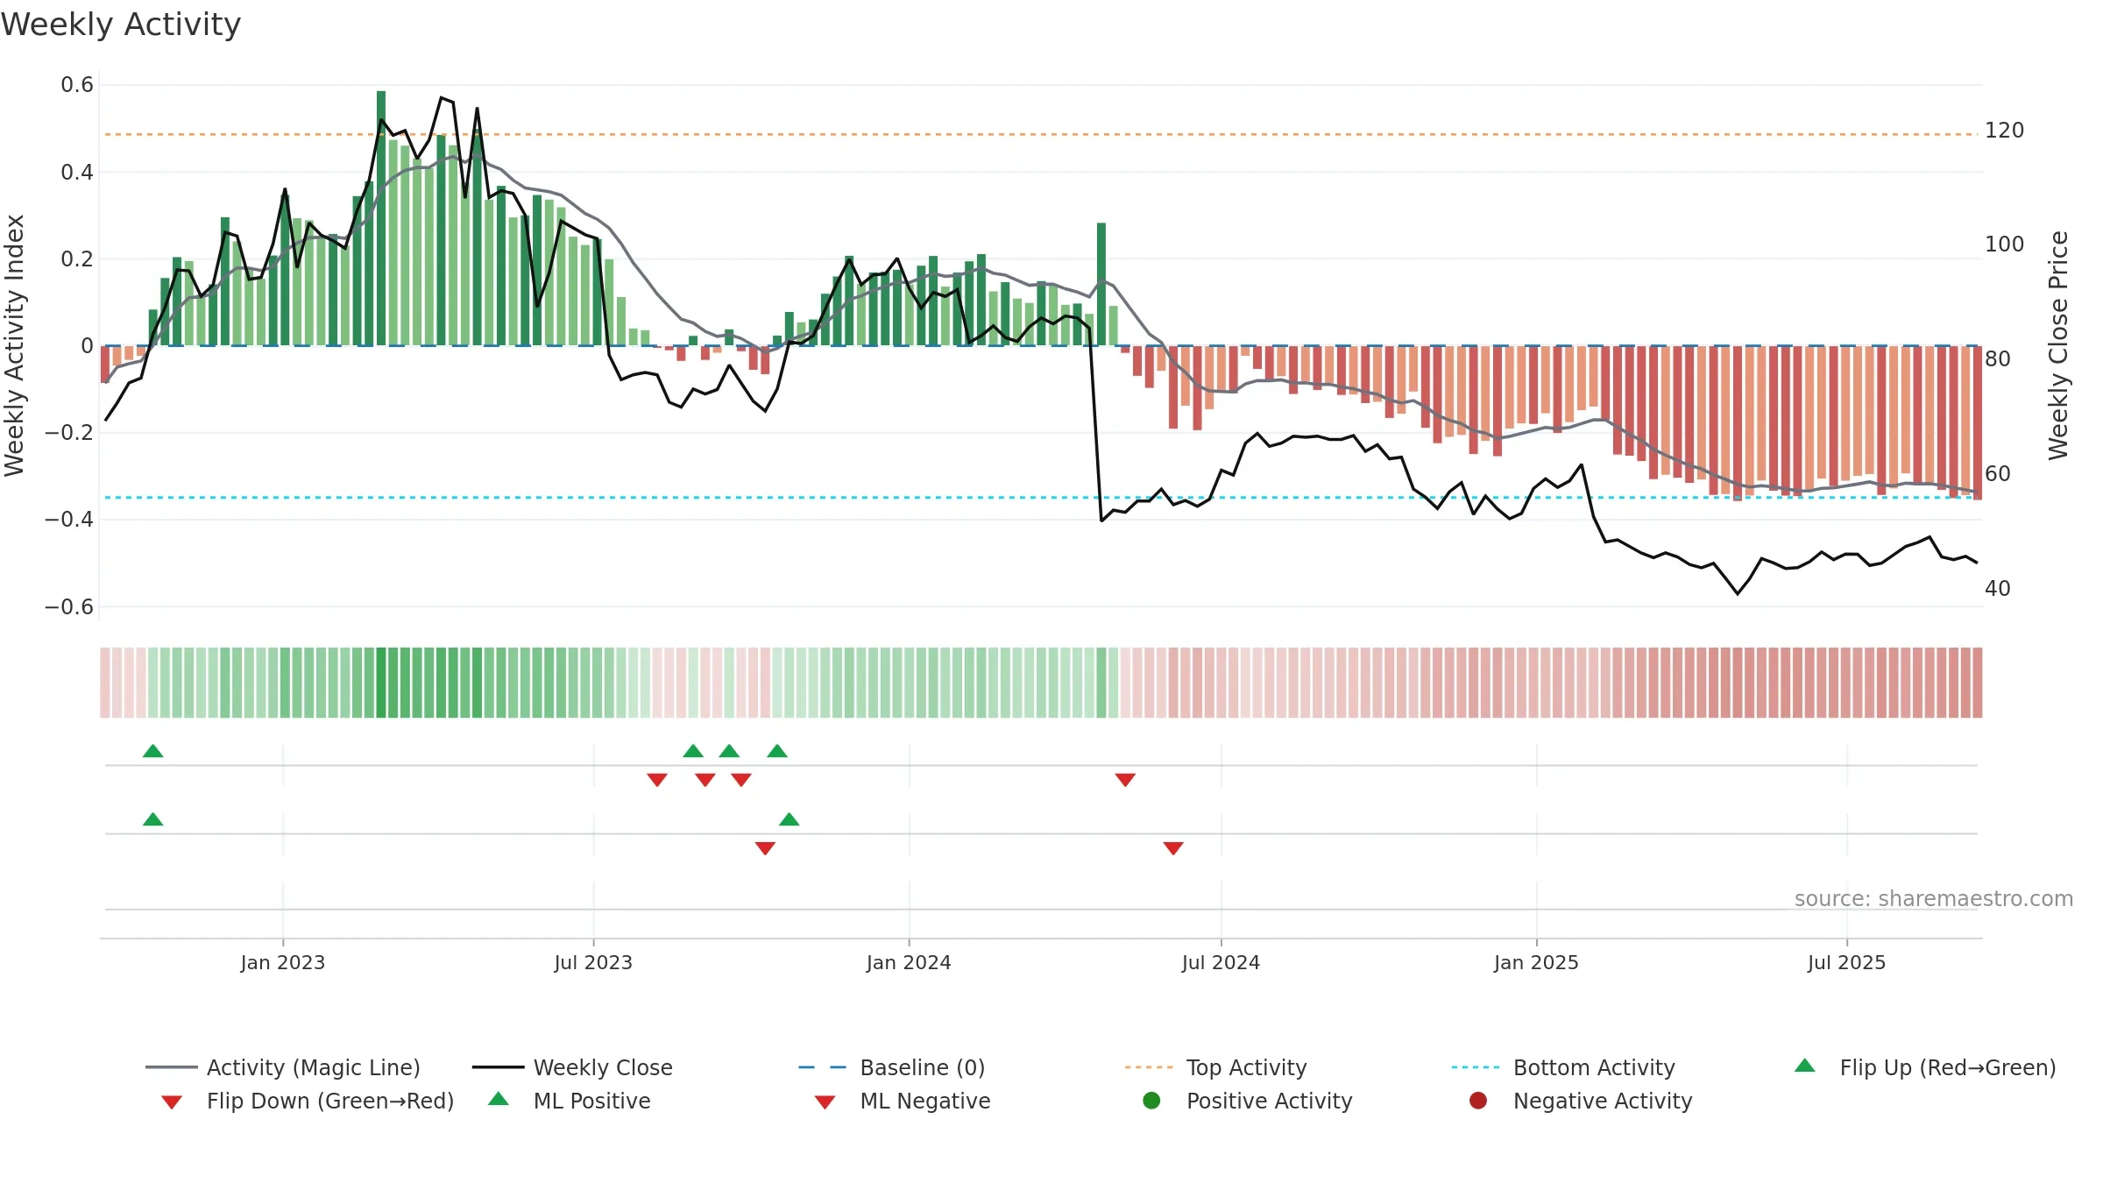The image size is (2103, 1183).
Task: Toggle the Bottom Activity legend entry
Action: pos(1563,1067)
